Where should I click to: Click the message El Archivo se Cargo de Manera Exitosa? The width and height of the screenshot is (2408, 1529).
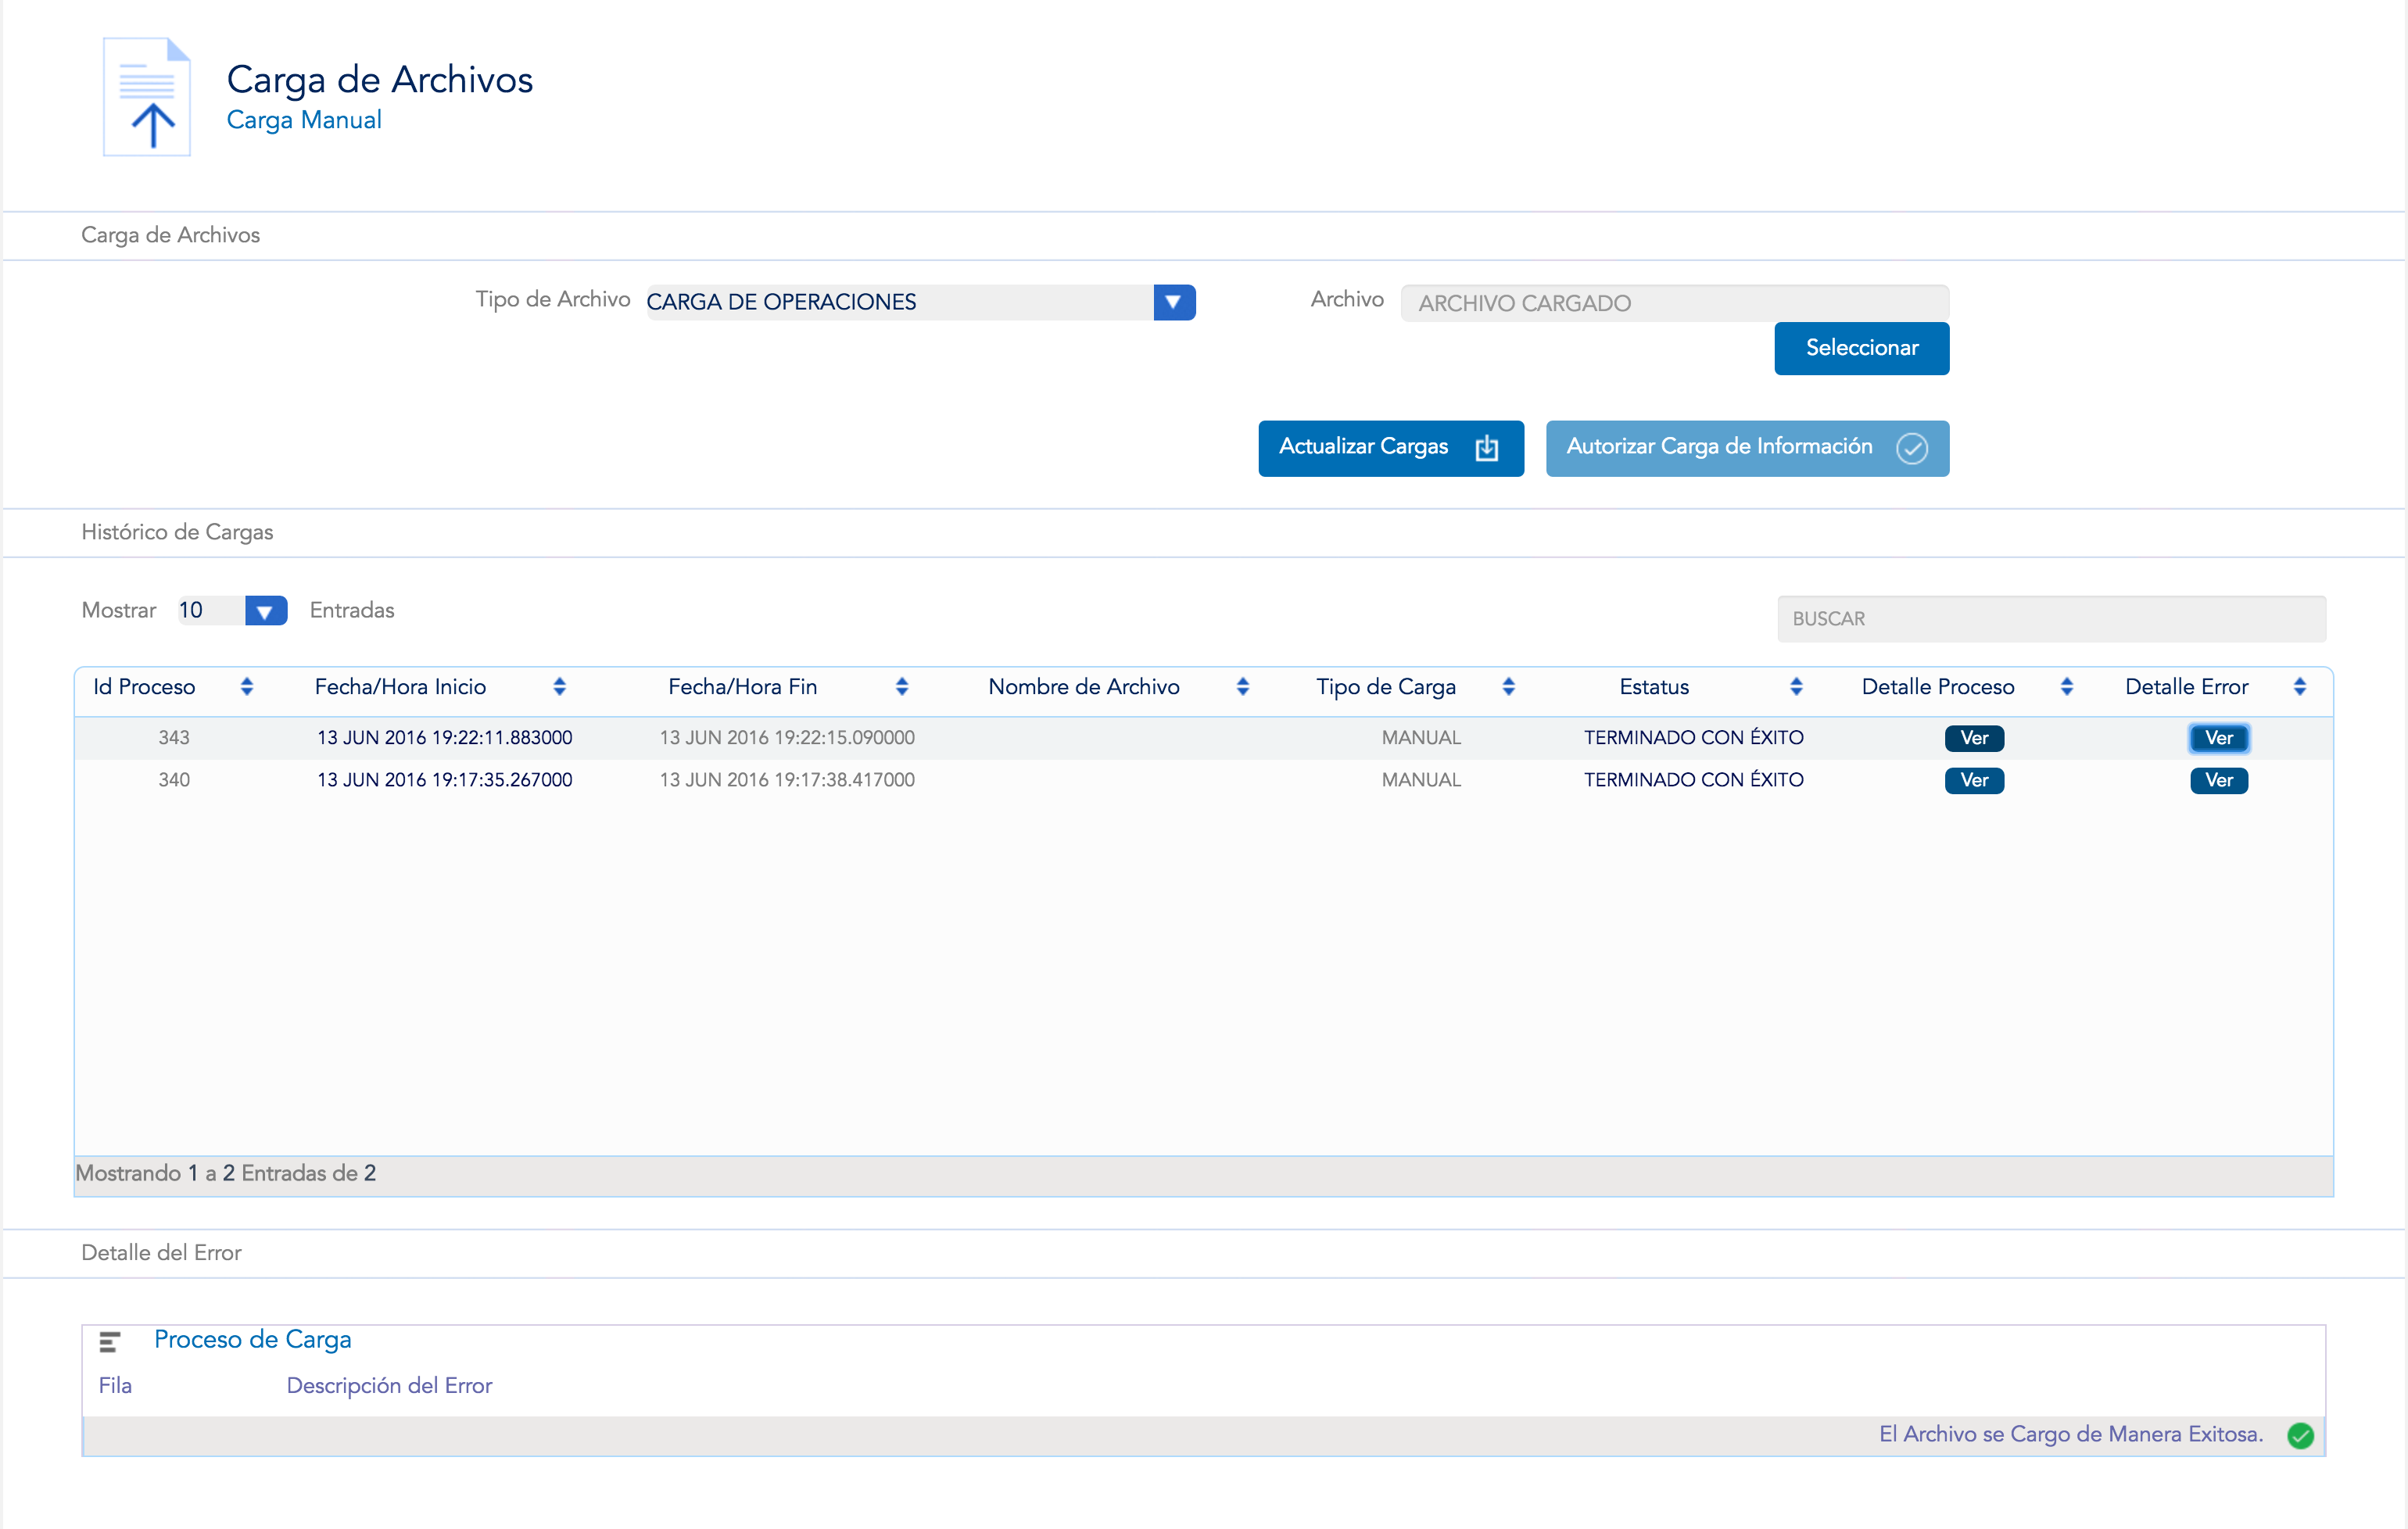pyautogui.click(x=2071, y=1435)
